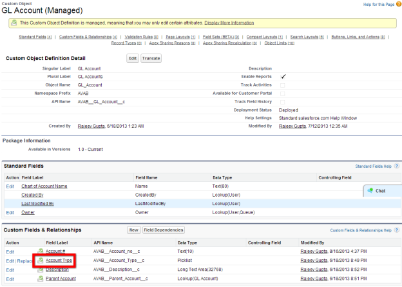Image resolution: width=402 pixels, height=287 pixels.
Task: Open the Field Dependencies button
Action: click(x=164, y=230)
